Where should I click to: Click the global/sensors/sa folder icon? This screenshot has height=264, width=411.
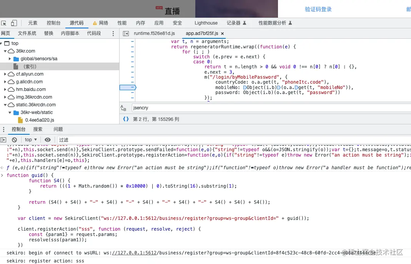point(16,59)
